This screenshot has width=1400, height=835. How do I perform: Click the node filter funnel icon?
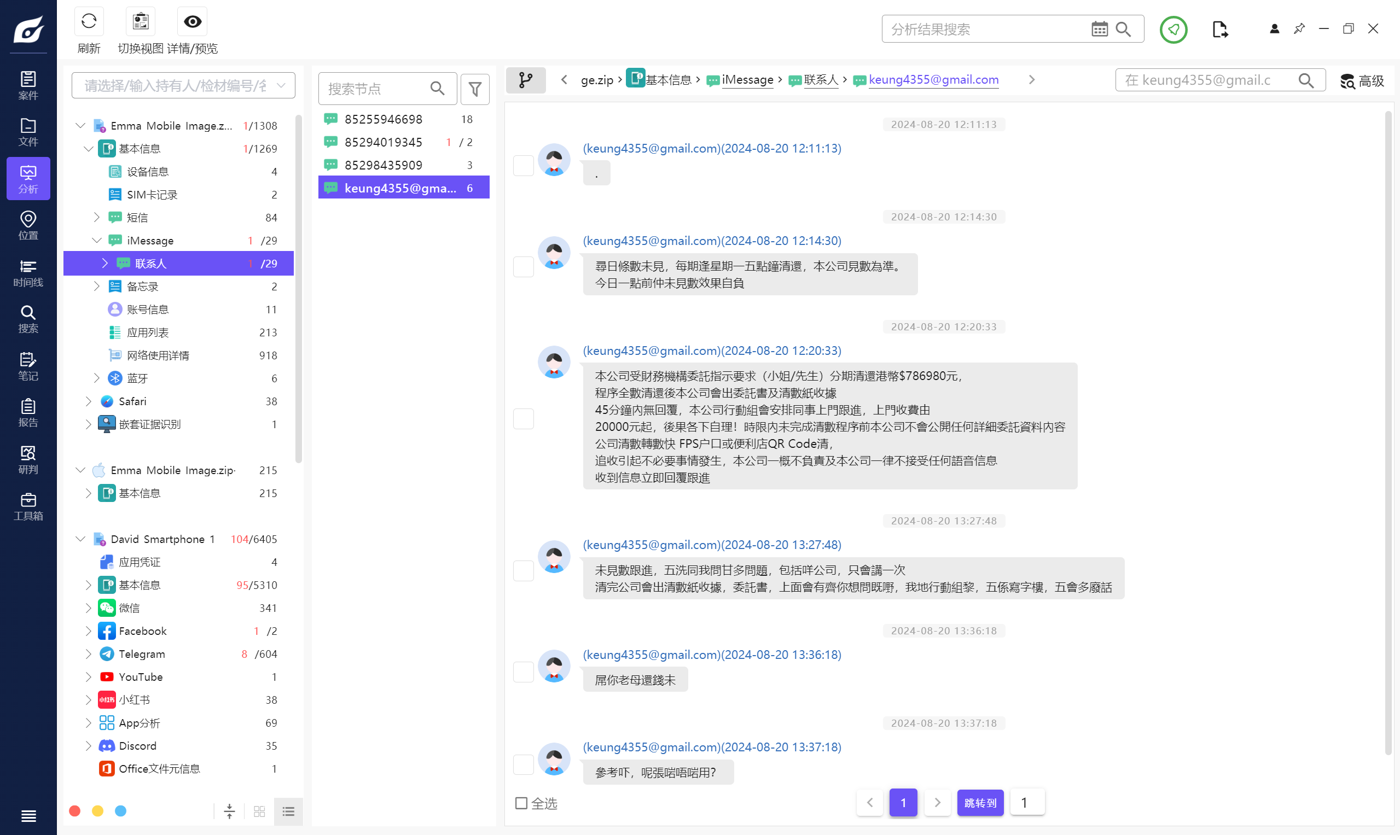coord(474,89)
